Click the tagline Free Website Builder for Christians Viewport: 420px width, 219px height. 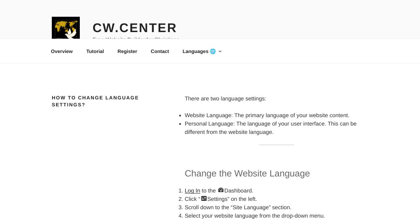[136, 39]
